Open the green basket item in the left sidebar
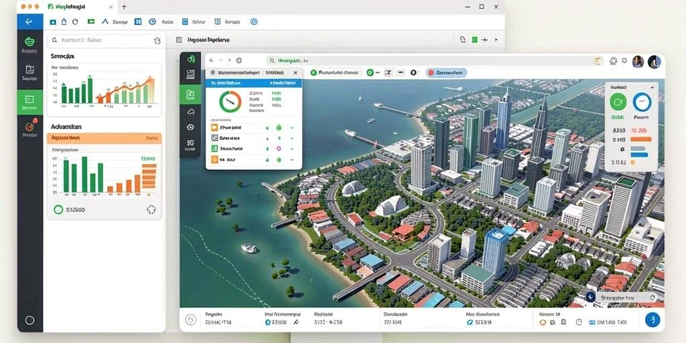686x343 pixels. coord(29,44)
